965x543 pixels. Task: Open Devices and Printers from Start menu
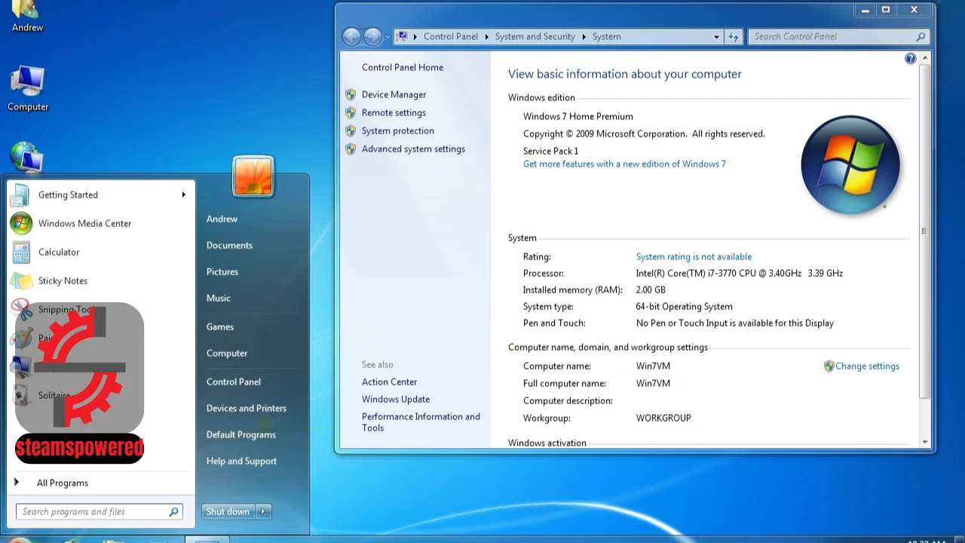pyautogui.click(x=247, y=408)
